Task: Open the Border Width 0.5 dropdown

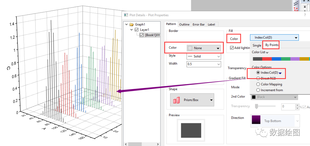Action: click(204, 64)
